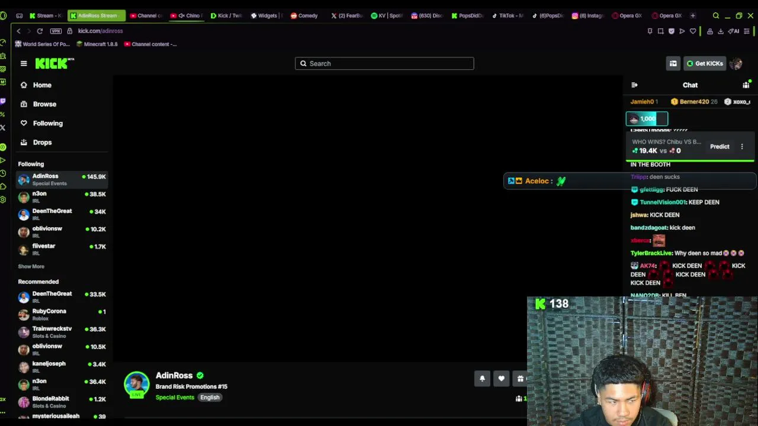The height and width of the screenshot is (426, 758).
Task: Click the browser pin icon in the toolbar
Action: tap(650, 31)
